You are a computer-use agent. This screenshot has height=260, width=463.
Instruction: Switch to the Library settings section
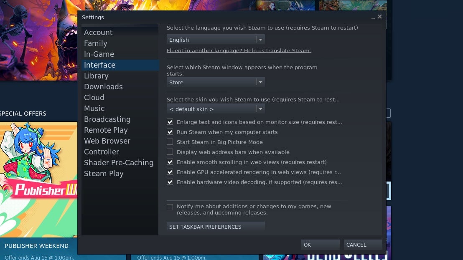coord(96,76)
